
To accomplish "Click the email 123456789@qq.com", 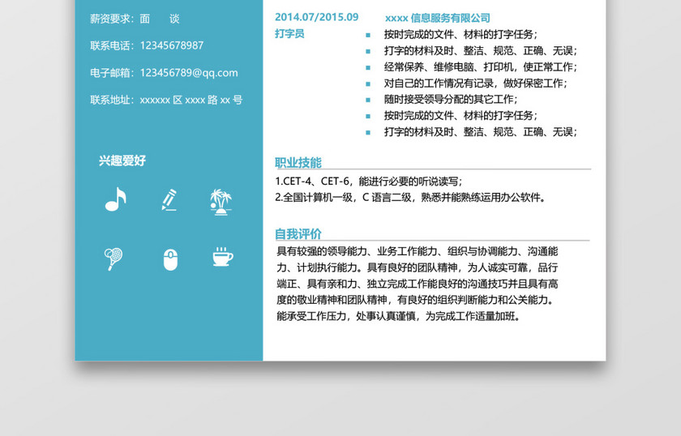I will [x=189, y=72].
